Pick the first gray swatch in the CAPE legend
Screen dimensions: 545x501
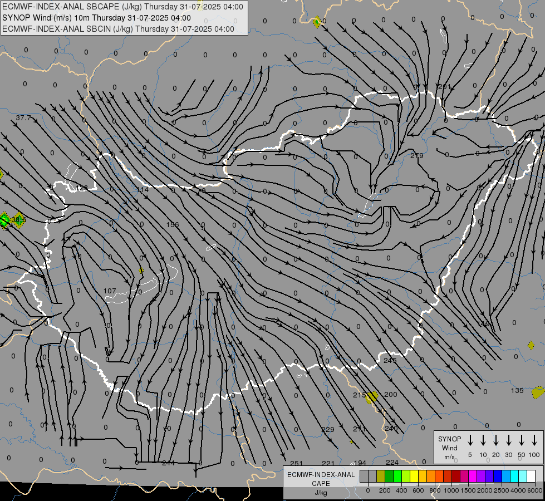click(364, 476)
